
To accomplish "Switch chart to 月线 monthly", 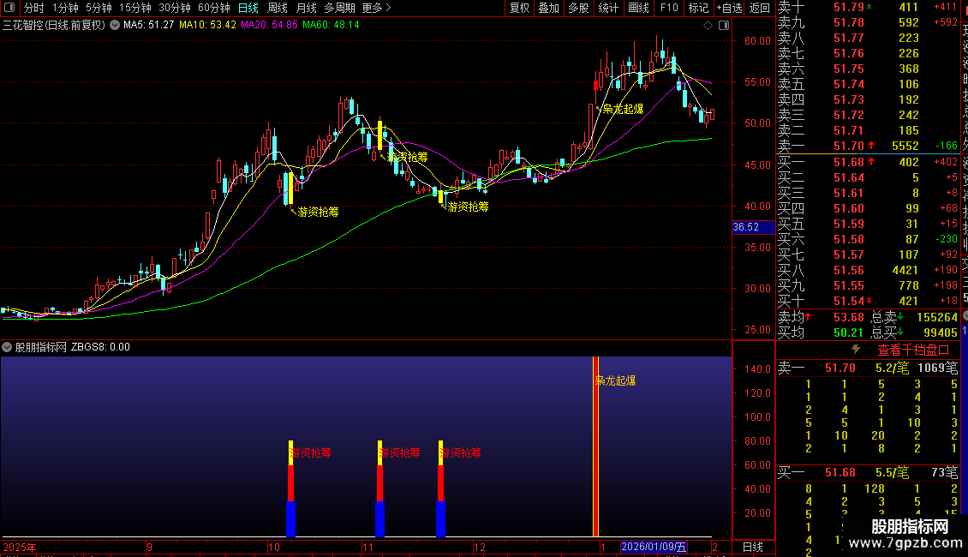I will (306, 8).
